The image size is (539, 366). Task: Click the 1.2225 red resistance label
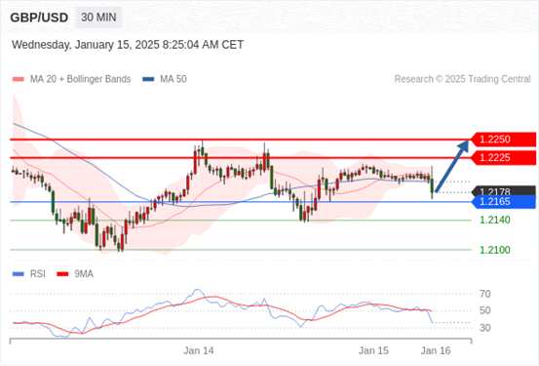tap(504, 158)
